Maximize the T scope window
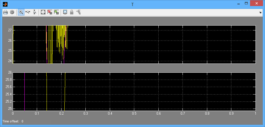Viewport: 265px width, 127px height. (x=246, y=4)
